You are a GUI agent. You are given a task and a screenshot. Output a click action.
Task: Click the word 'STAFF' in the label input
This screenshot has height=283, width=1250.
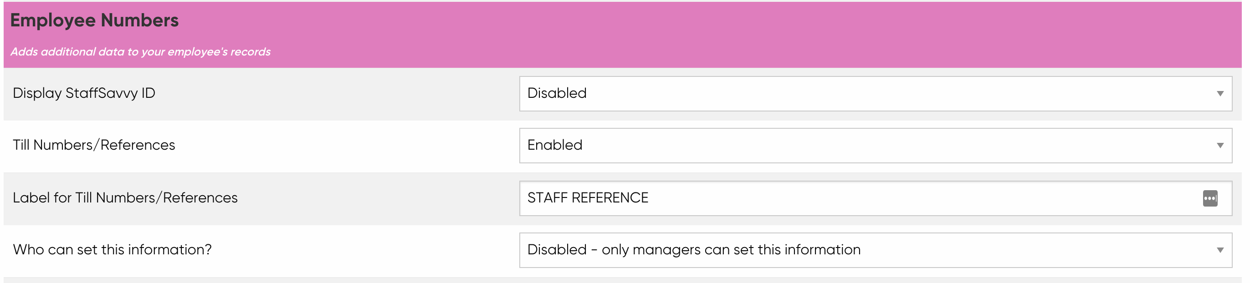point(548,198)
